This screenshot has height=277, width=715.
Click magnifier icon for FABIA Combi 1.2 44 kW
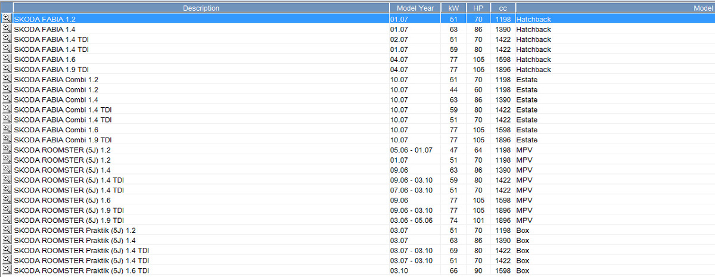(6, 89)
